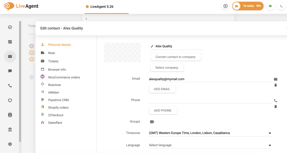Image resolution: width=287 pixels, height=153 pixels.
Task: Click the trash icon beside the email field
Action: tap(276, 85)
